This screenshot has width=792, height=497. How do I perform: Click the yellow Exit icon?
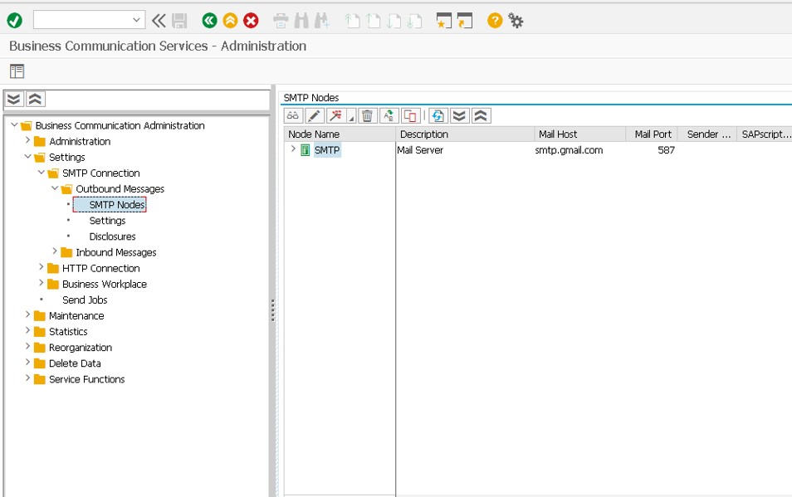click(x=230, y=21)
